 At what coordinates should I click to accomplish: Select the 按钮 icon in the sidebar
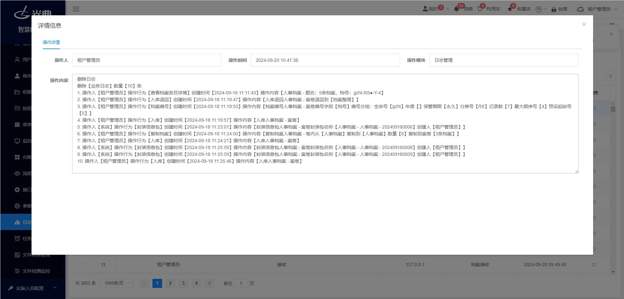(x=17, y=108)
